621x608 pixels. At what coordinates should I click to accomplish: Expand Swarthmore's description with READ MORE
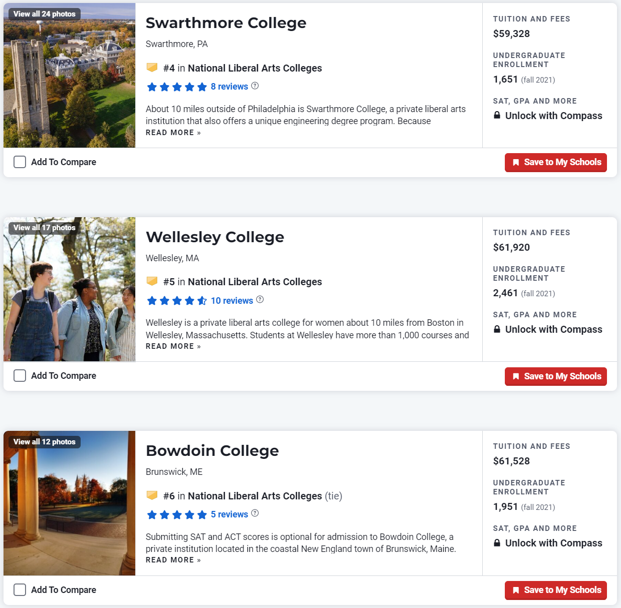pos(173,133)
